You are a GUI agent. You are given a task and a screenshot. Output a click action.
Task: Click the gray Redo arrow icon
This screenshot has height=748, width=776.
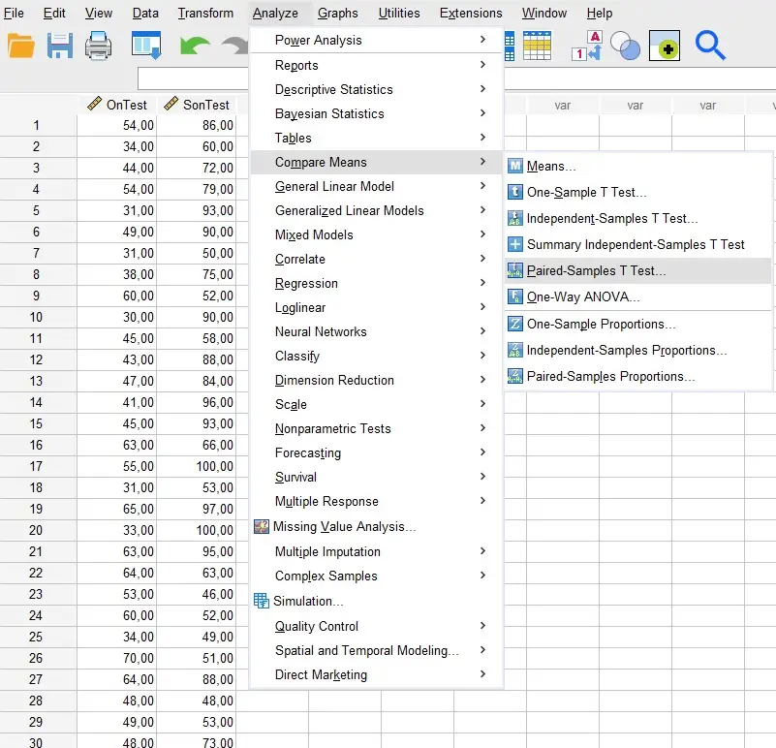[x=234, y=47]
